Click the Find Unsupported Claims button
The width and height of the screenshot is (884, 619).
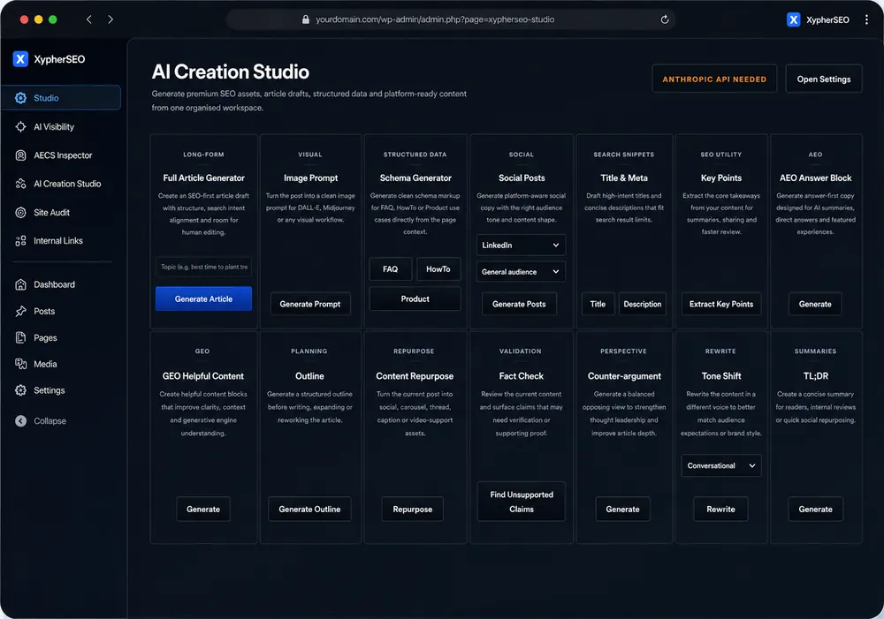521,502
